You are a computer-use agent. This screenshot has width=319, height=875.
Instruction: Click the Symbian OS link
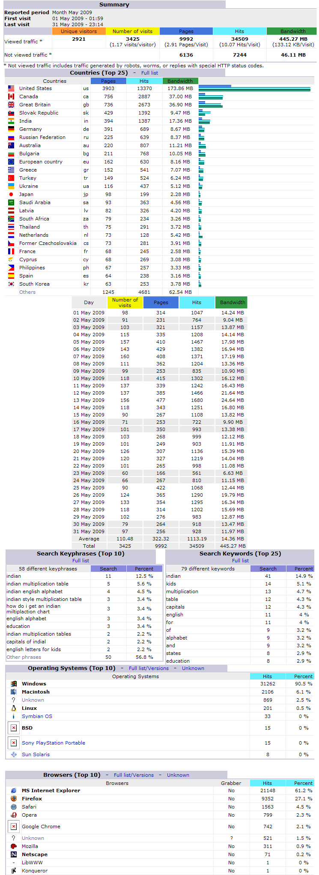point(37,716)
